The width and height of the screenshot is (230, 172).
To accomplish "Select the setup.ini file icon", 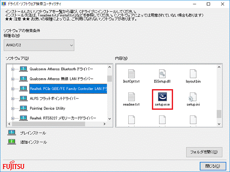I will 192,97.
